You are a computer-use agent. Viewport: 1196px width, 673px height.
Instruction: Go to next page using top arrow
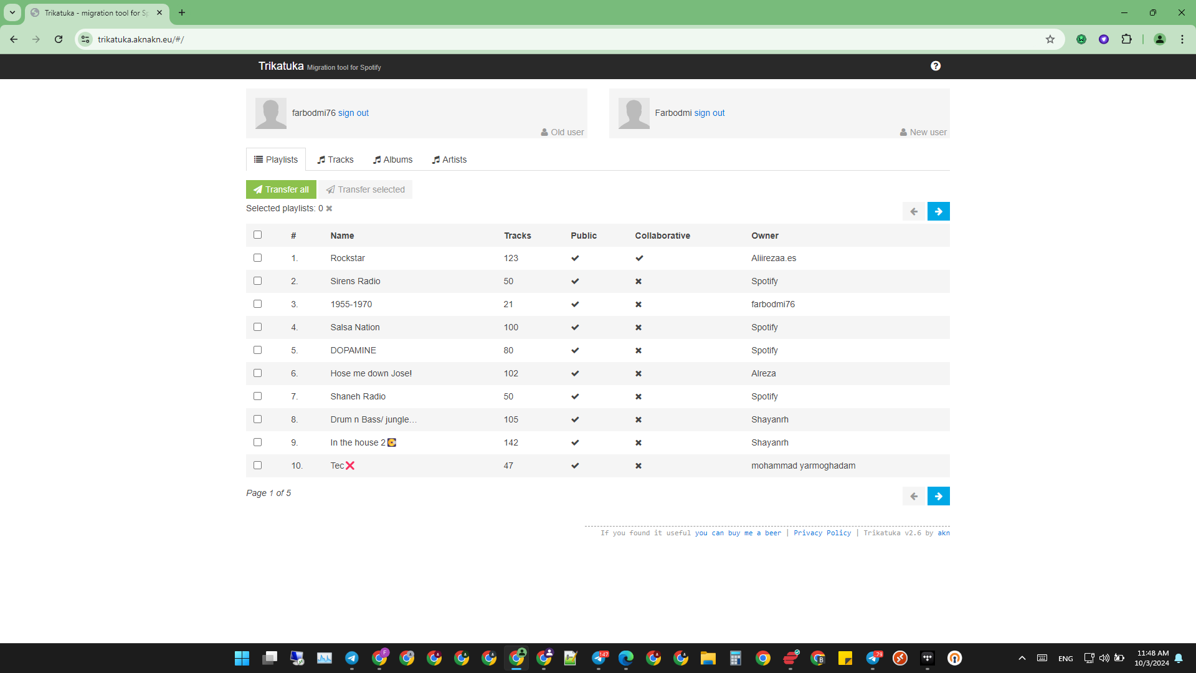[x=938, y=211]
